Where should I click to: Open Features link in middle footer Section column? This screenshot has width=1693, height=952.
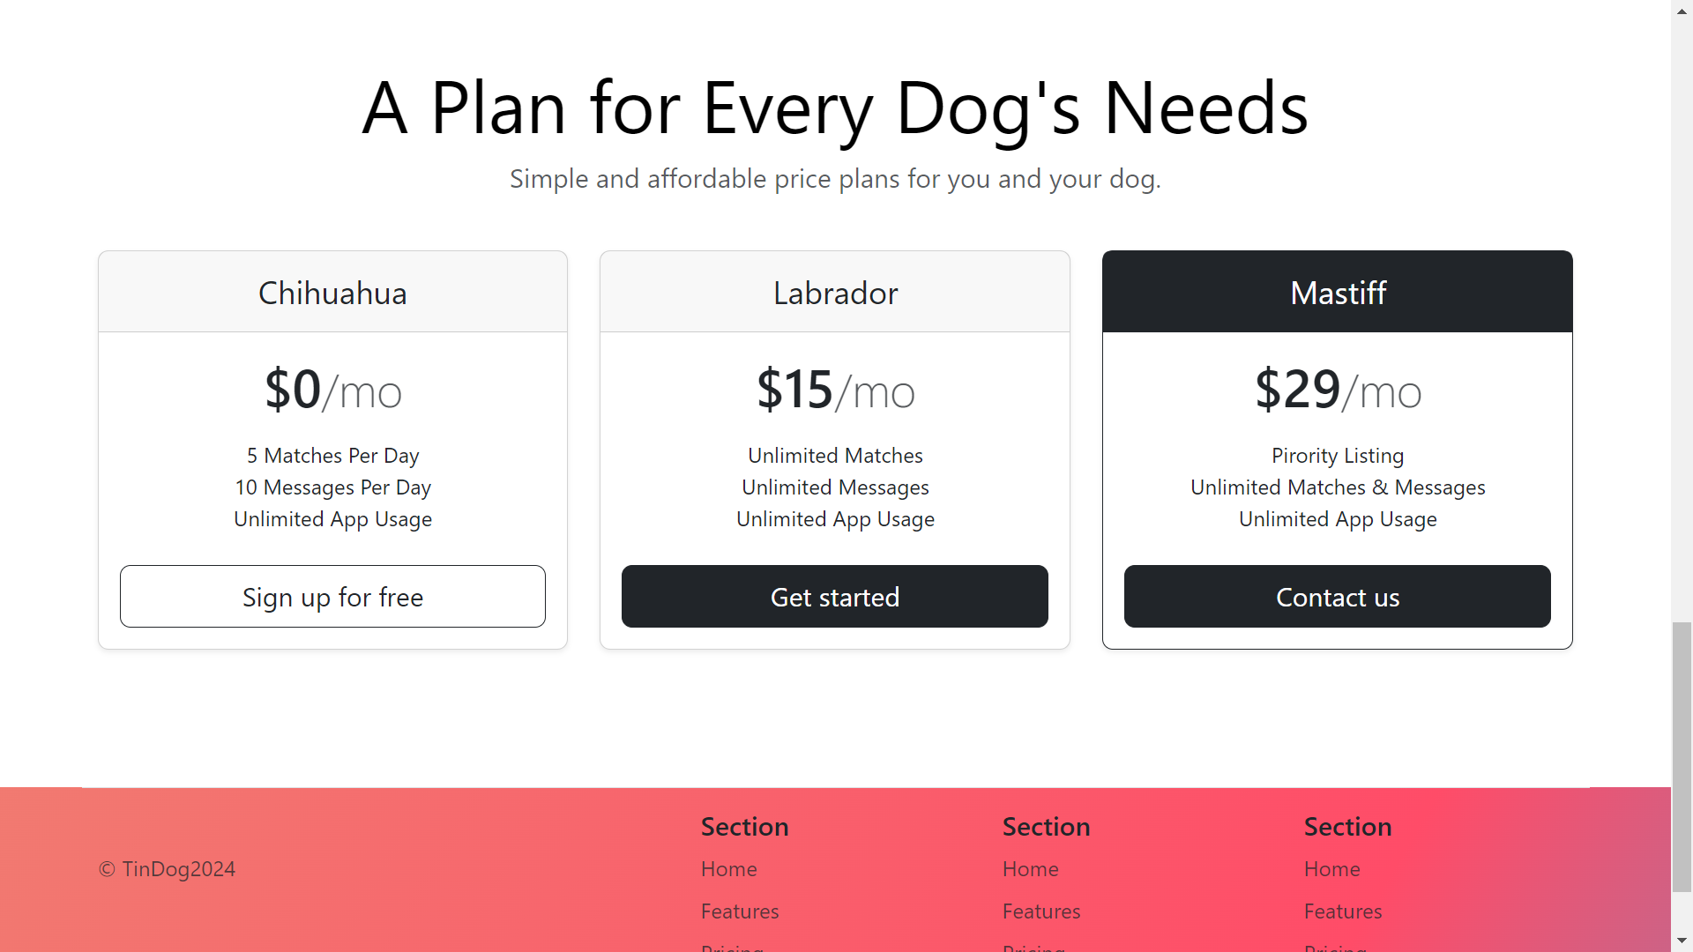coord(1040,911)
